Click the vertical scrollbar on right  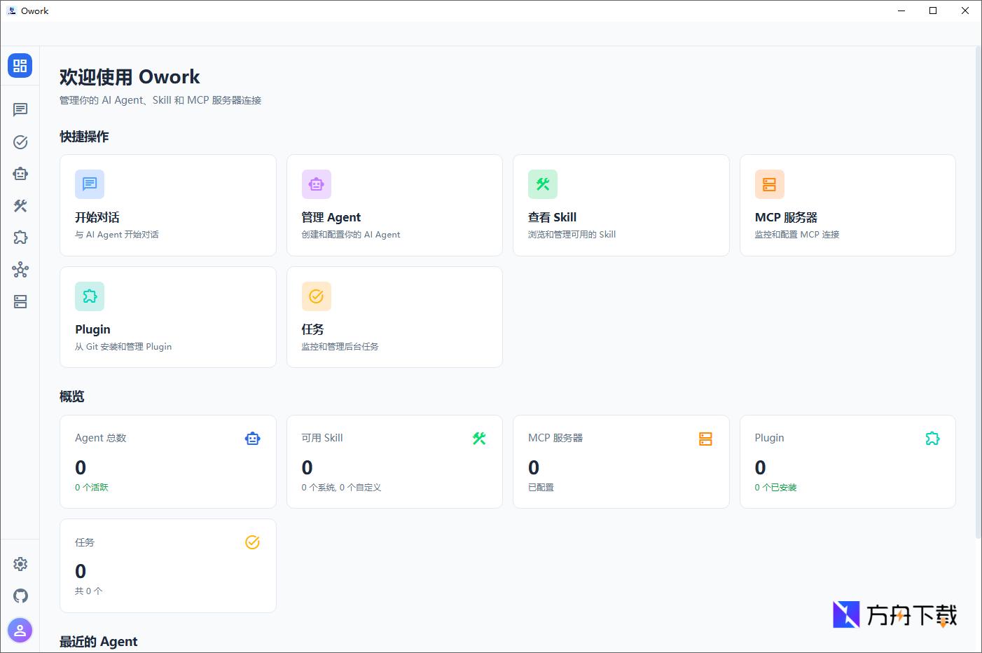pos(978,293)
